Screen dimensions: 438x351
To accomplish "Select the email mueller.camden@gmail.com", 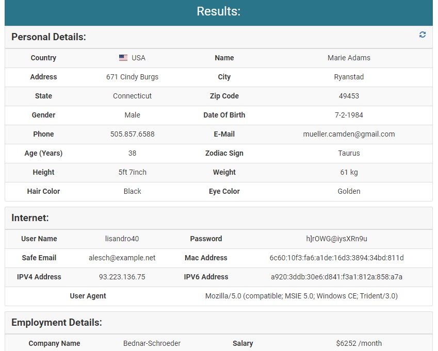I will (349, 134).
